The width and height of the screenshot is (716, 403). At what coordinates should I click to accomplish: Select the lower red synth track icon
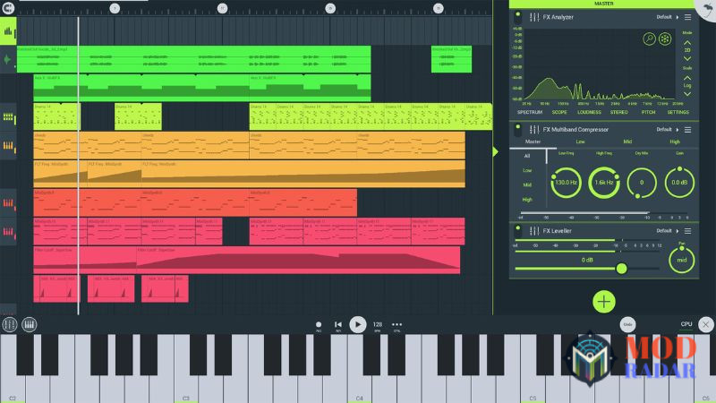[x=8, y=232]
